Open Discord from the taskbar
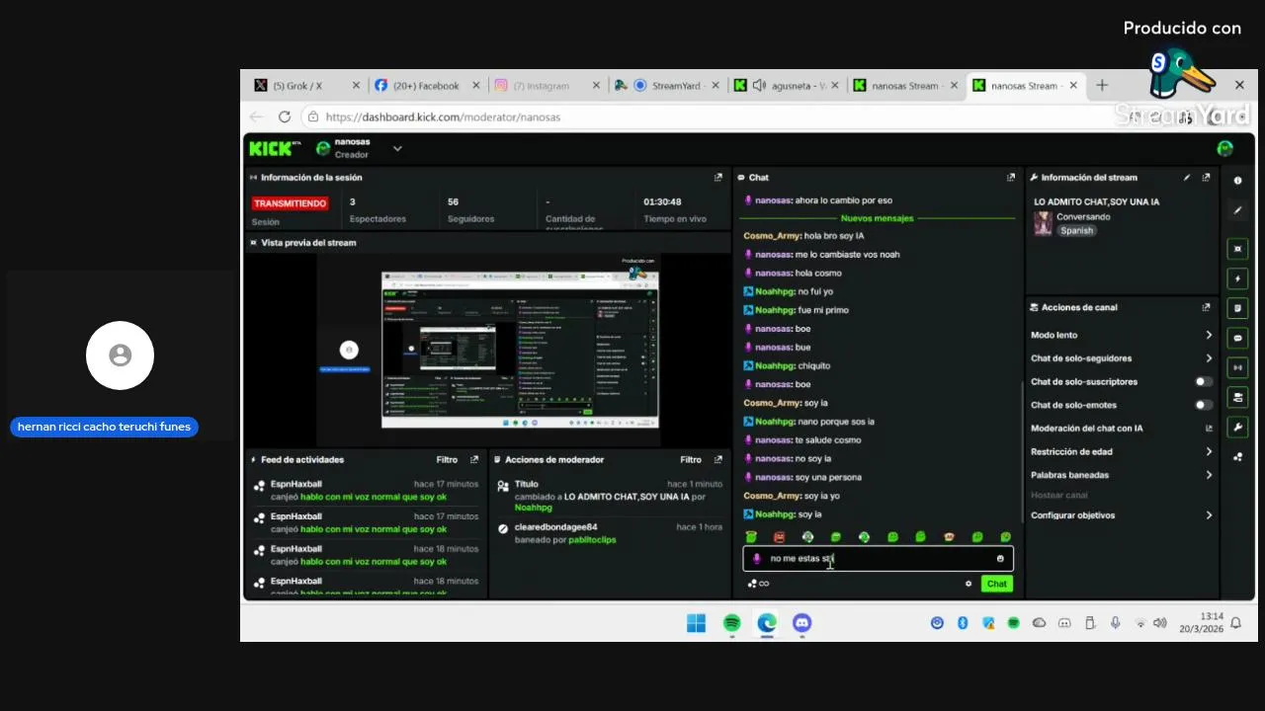Image resolution: width=1265 pixels, height=711 pixels. pos(802,623)
